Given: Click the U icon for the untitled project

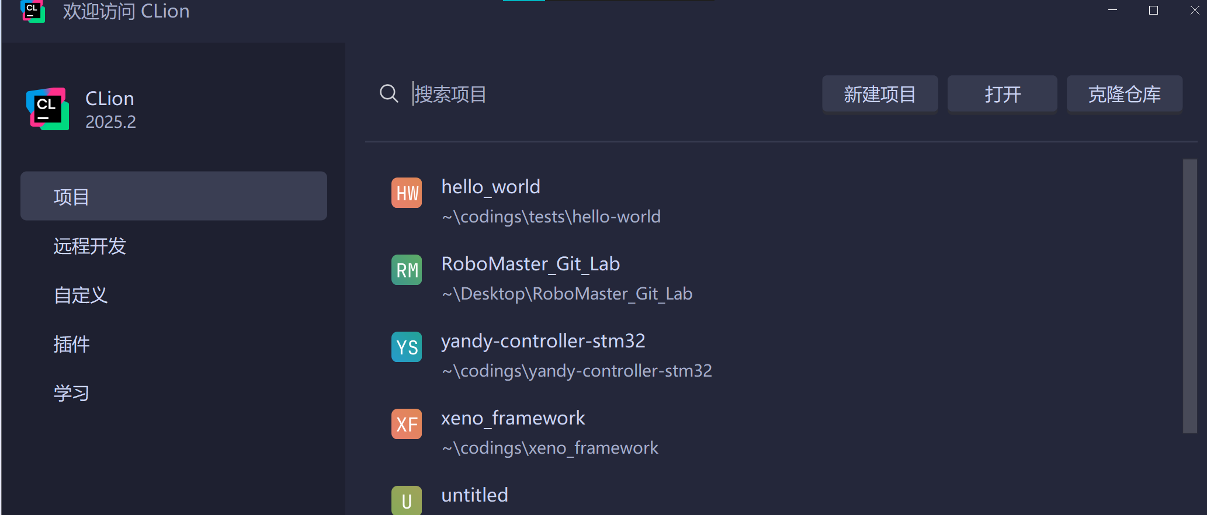Looking at the screenshot, I should 407,500.
